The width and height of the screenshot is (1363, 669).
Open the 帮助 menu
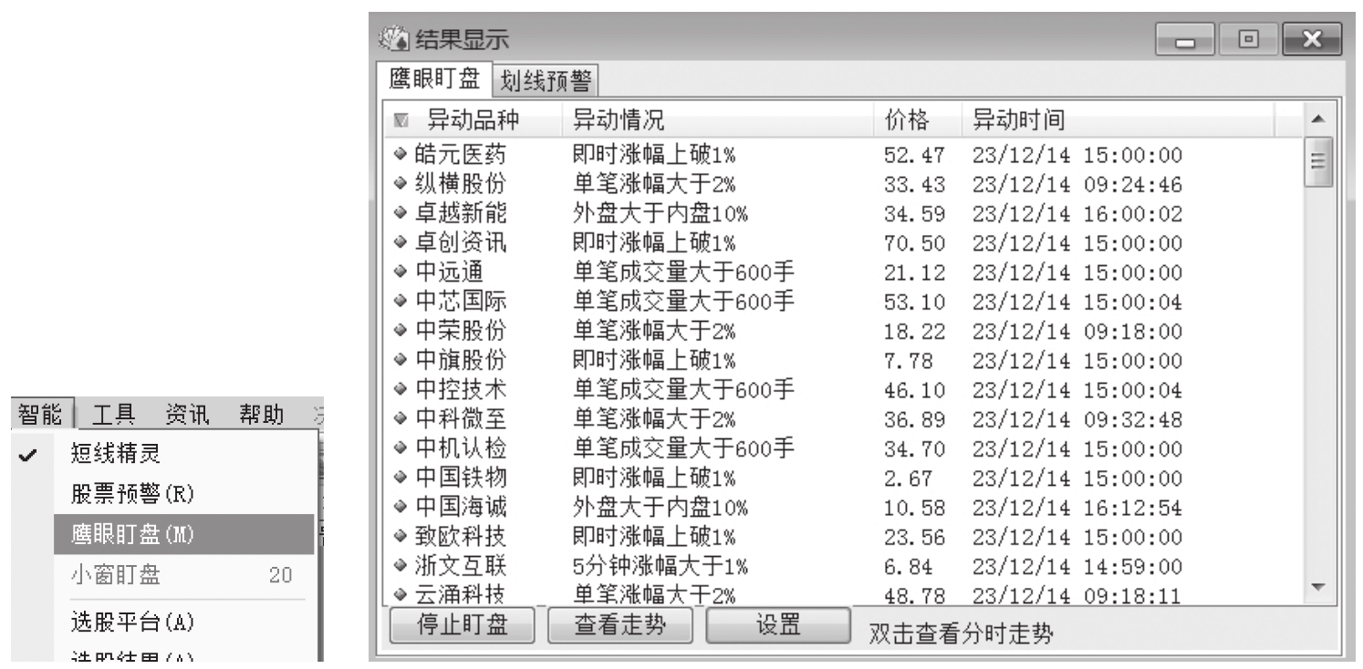261,416
